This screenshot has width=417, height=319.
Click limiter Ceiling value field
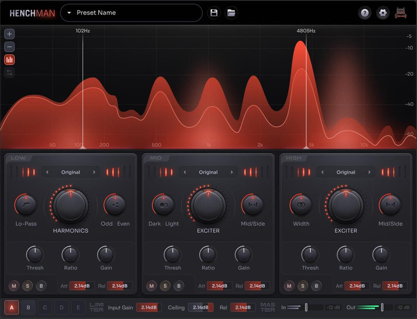(x=201, y=308)
